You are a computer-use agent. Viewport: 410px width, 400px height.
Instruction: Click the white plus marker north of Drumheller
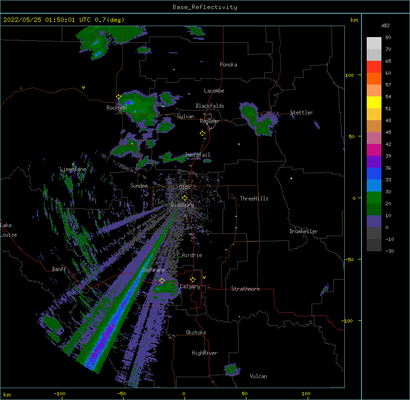pos(291,178)
